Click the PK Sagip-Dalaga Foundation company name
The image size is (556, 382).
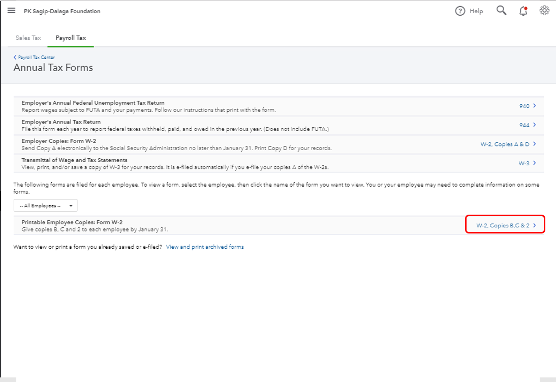pyautogui.click(x=62, y=11)
